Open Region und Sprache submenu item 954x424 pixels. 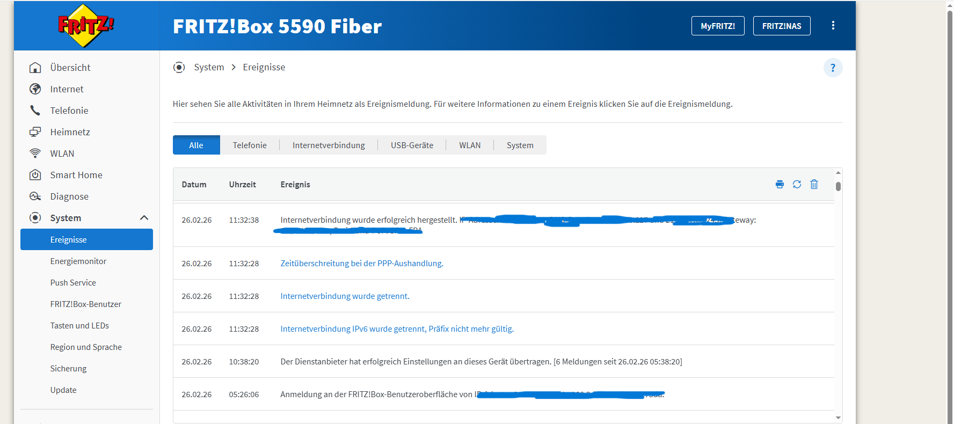tap(86, 347)
